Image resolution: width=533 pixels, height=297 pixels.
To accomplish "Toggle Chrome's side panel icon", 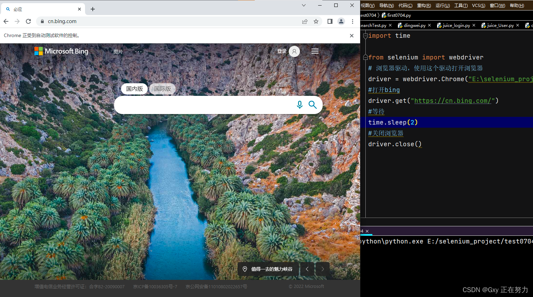I will (329, 21).
